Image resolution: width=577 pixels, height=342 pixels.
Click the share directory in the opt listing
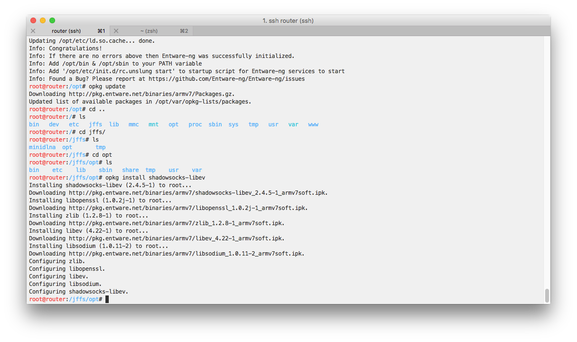(130, 170)
